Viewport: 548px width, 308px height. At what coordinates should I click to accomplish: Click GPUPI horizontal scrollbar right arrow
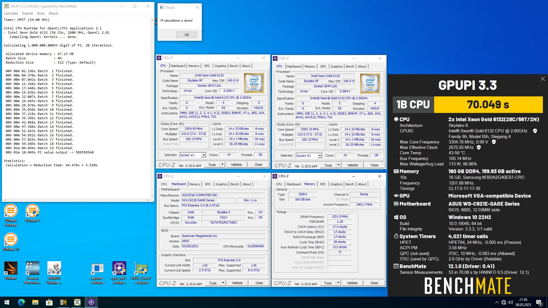[148, 200]
